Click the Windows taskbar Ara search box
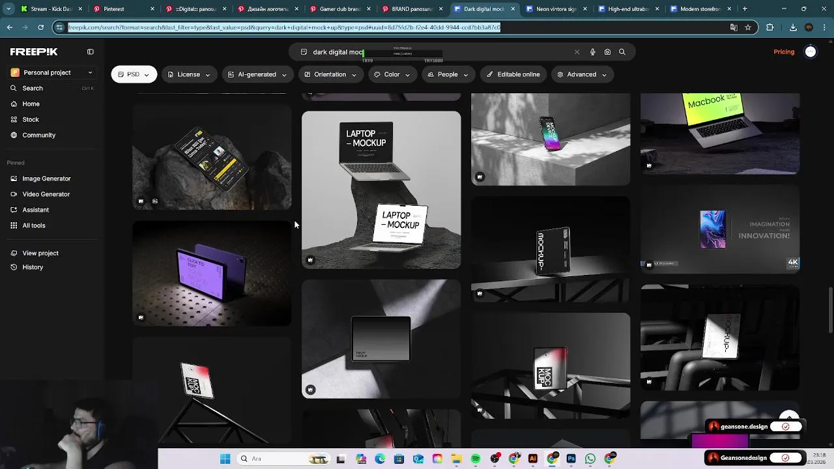Image resolution: width=834 pixels, height=469 pixels. [283, 459]
